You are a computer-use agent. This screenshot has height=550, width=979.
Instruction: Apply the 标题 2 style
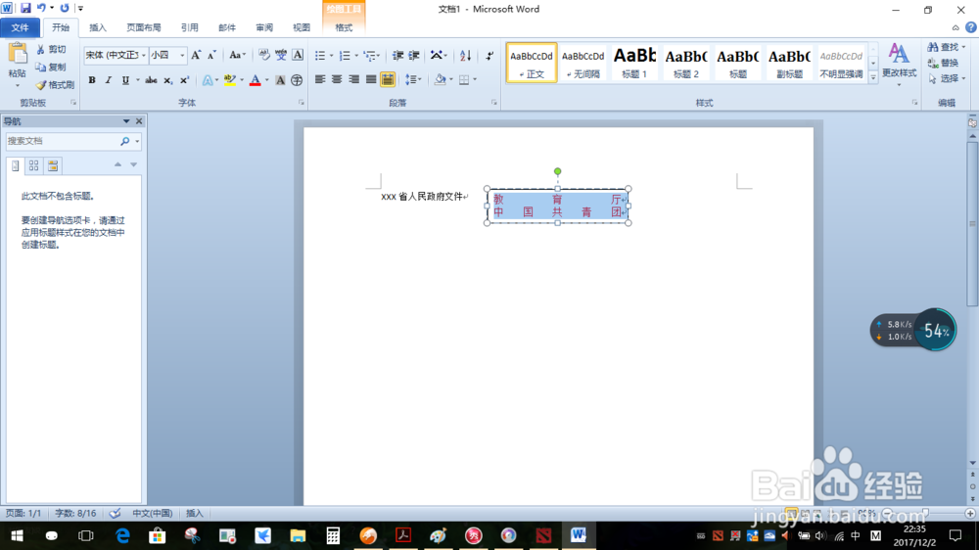[686, 63]
